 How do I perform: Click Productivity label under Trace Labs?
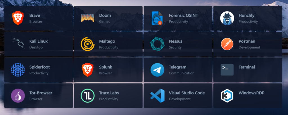109,99
